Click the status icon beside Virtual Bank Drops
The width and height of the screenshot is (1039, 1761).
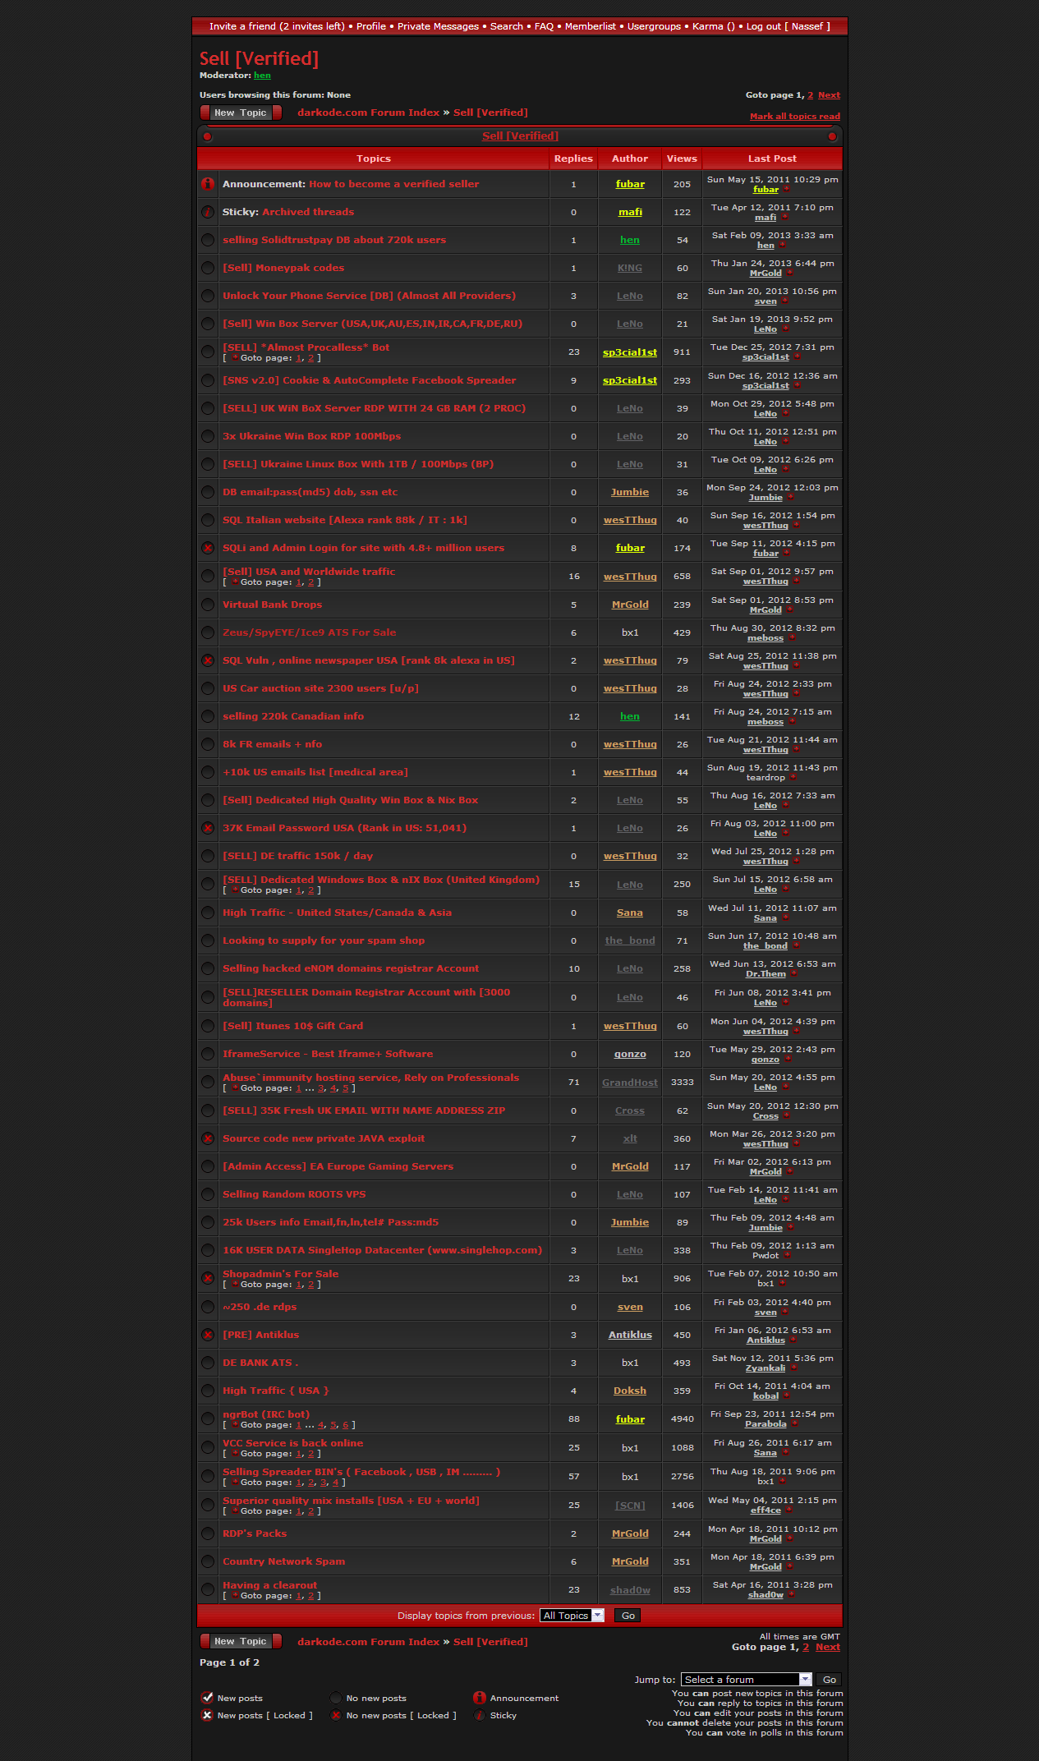coord(208,605)
